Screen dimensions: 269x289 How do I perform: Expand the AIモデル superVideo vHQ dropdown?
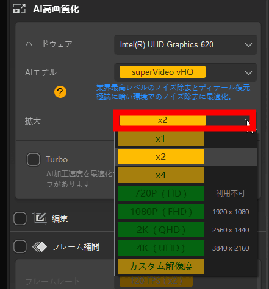(185, 72)
